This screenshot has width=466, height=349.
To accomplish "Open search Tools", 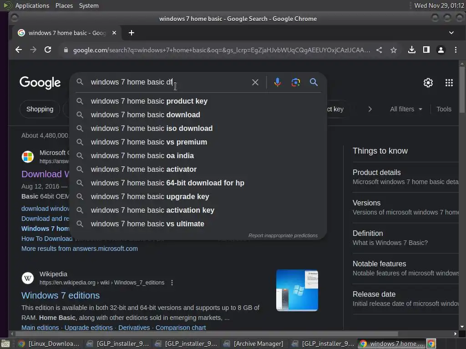I will pyautogui.click(x=444, y=109).
